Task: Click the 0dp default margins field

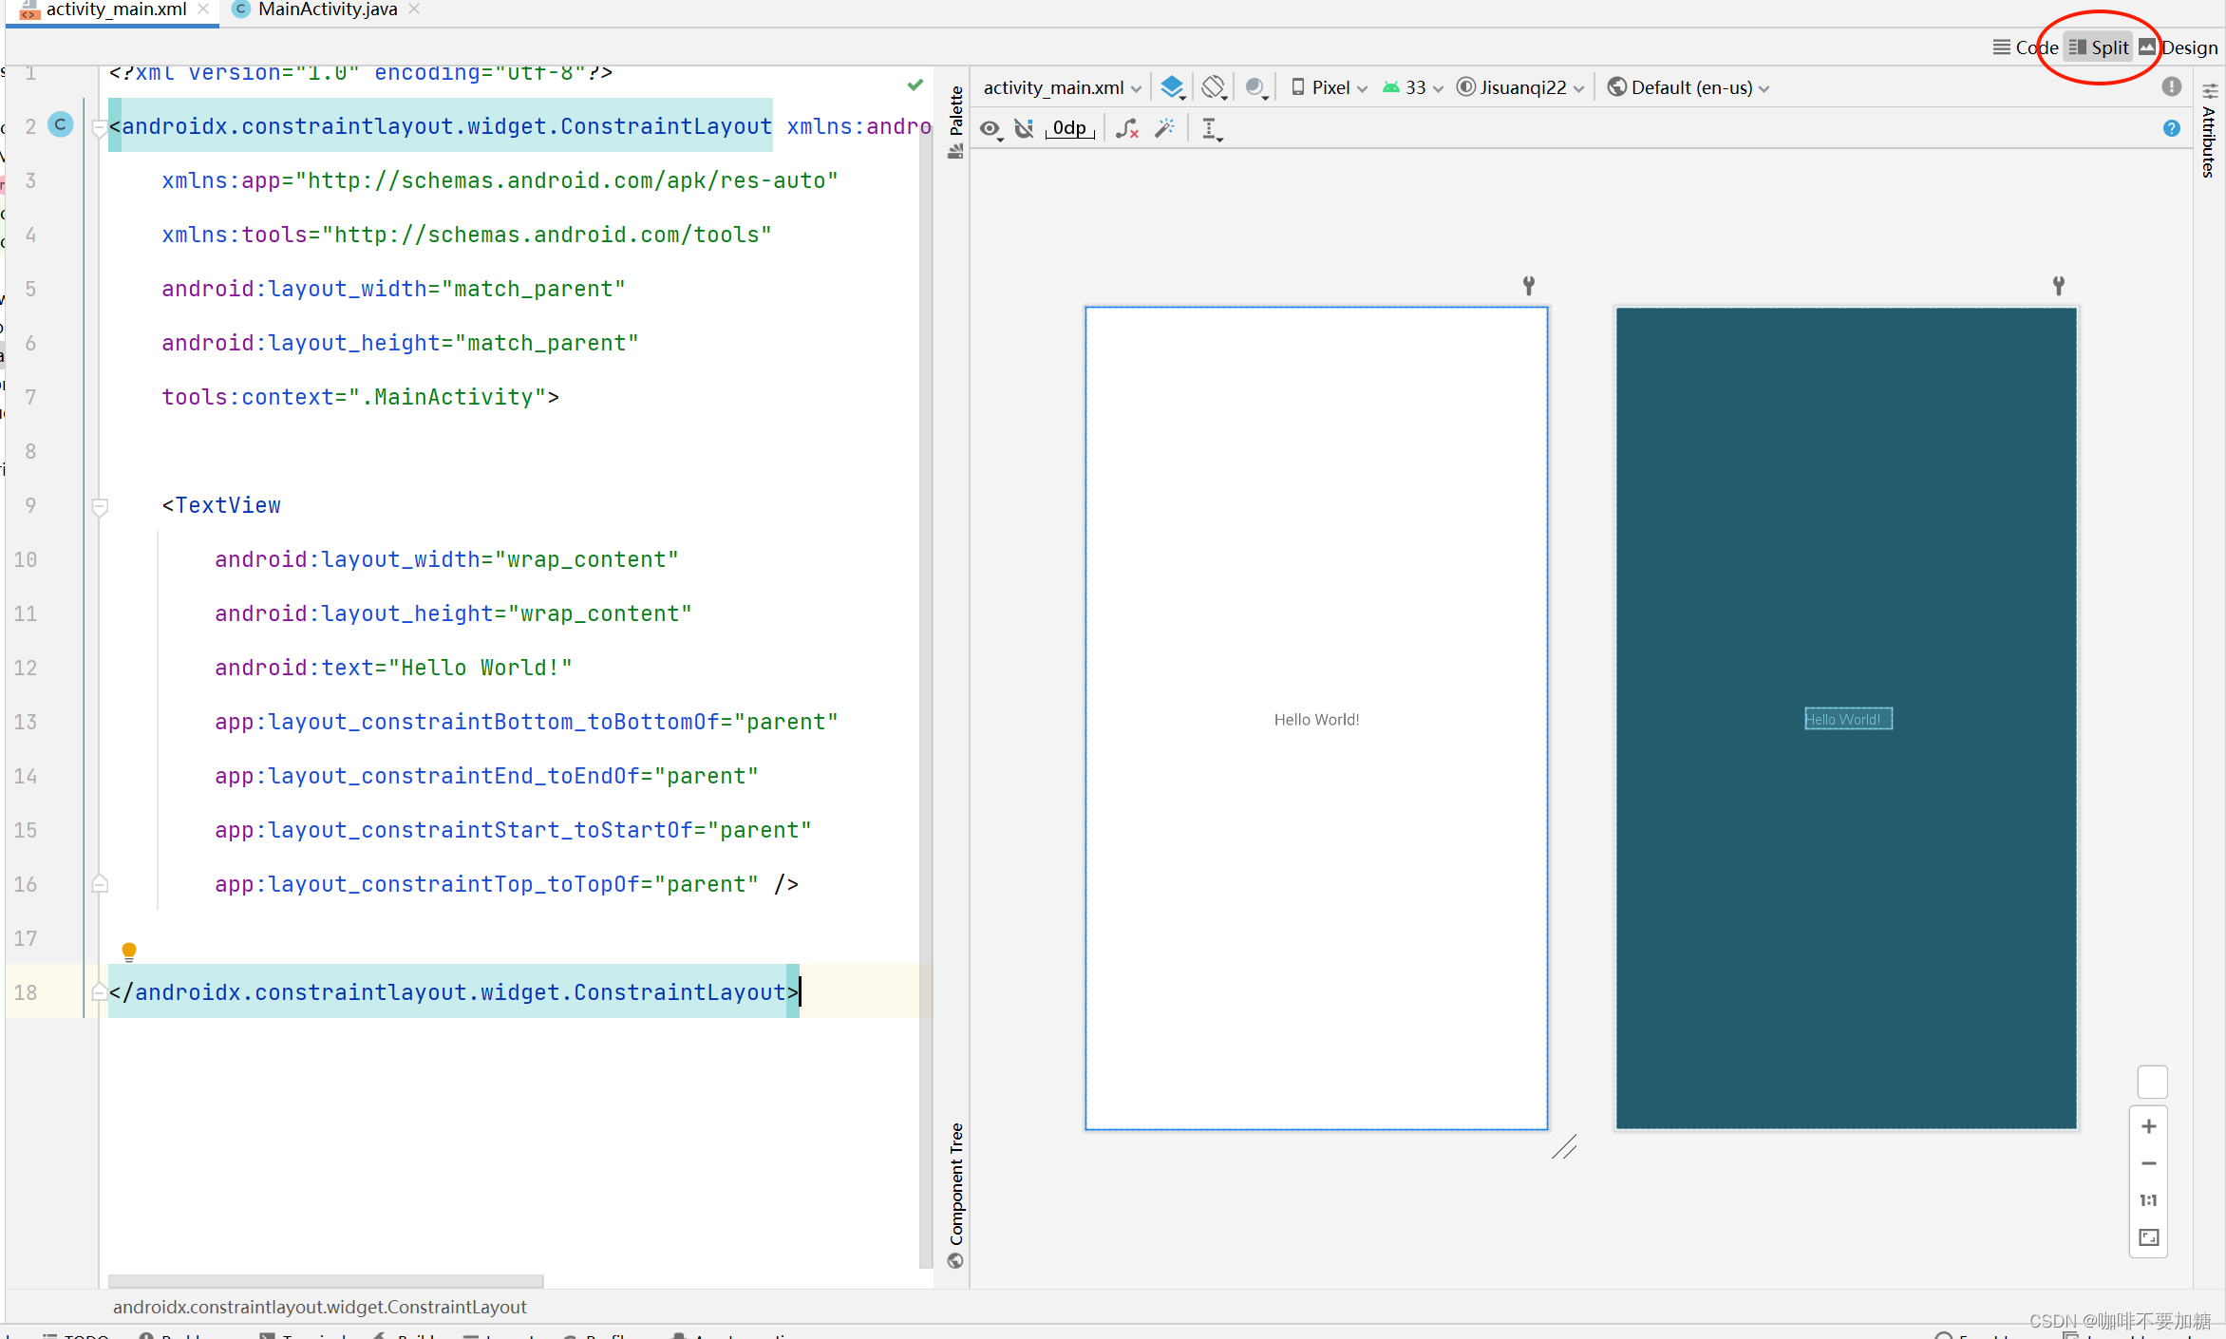Action: (x=1069, y=128)
